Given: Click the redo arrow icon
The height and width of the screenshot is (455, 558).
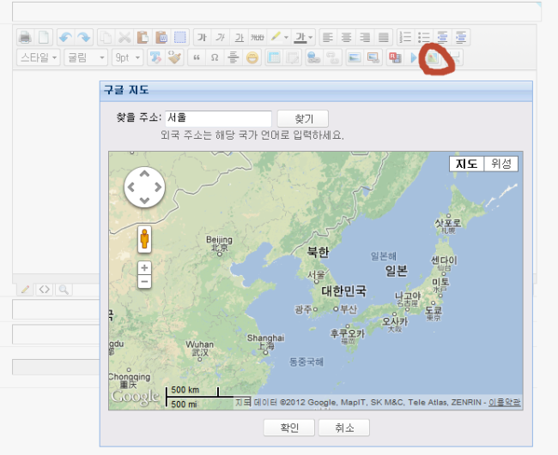Looking at the screenshot, I should (x=83, y=38).
